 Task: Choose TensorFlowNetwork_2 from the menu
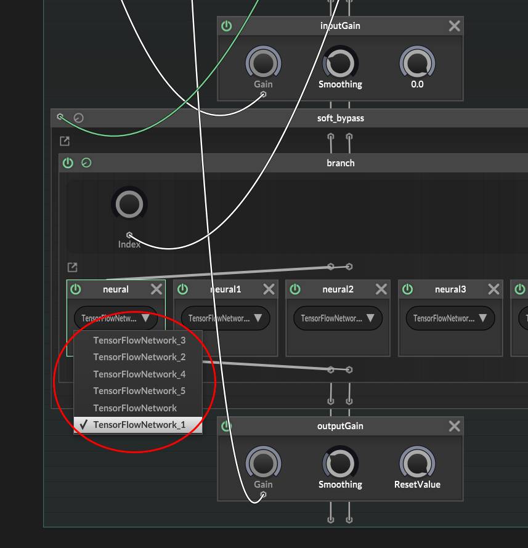coord(138,357)
